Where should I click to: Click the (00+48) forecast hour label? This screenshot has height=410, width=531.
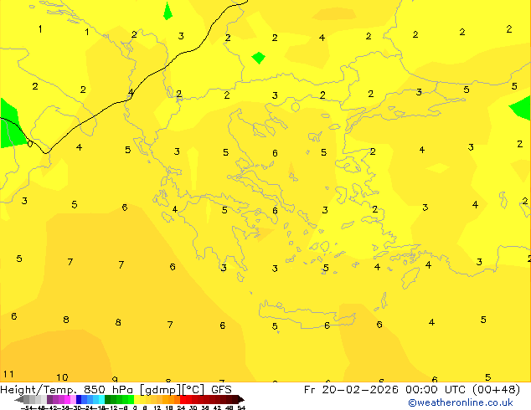pos(496,390)
